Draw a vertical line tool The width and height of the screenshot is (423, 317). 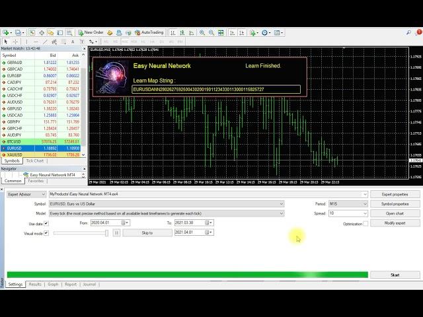[x=26, y=42]
